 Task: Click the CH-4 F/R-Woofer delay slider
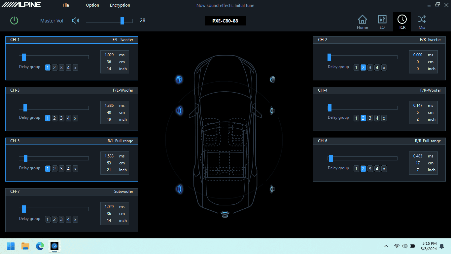pyautogui.click(x=362, y=108)
